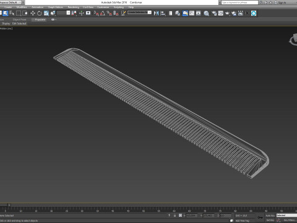Open the Animation menu

[x=37, y=7]
